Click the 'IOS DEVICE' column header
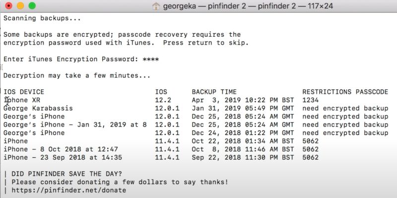Image resolution: width=397 pixels, height=198 pixels. (24, 92)
